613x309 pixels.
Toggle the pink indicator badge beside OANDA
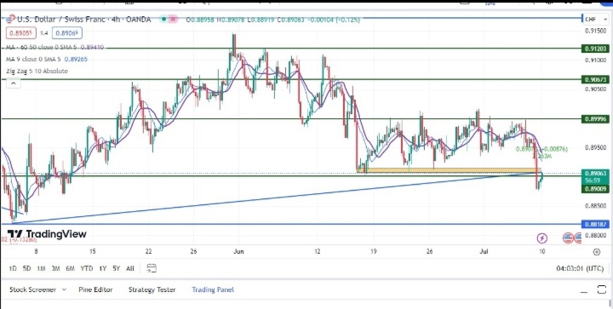pyautogui.click(x=173, y=19)
